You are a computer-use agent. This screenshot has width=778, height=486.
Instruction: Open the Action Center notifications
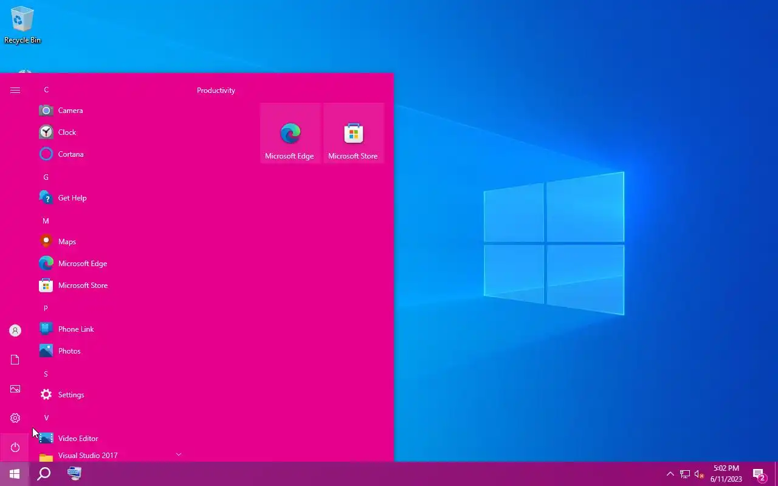coord(760,474)
